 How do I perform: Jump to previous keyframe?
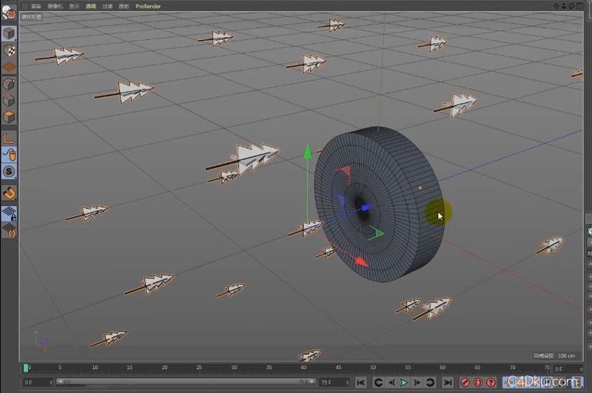coord(378,383)
